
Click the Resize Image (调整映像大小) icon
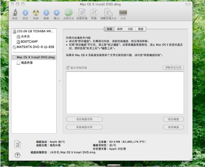(108, 13)
